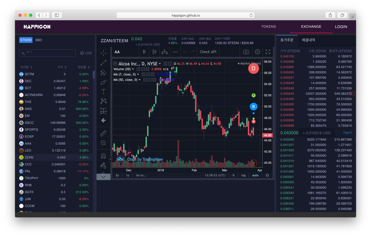The width and height of the screenshot is (371, 237).
Task: Reload the happigon.github.io page
Action: [x=251, y=15]
